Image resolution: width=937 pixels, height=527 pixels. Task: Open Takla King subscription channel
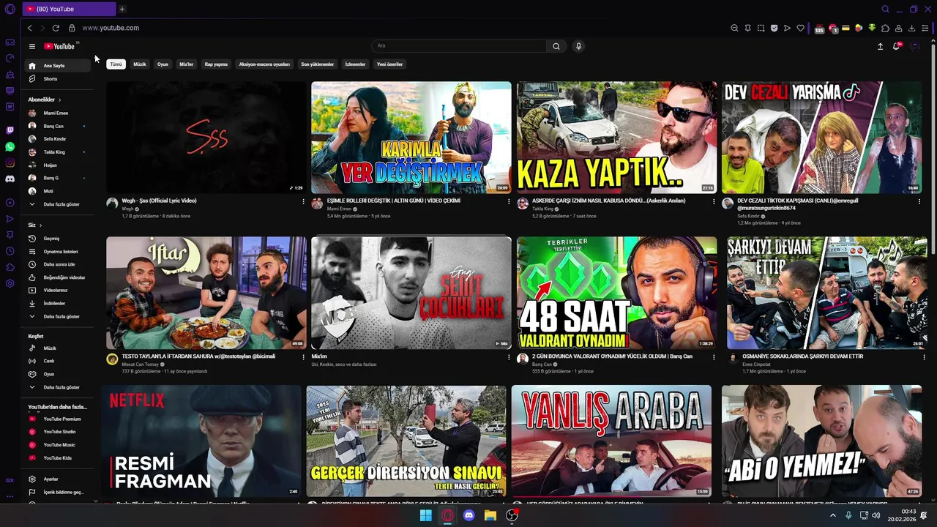(59, 152)
